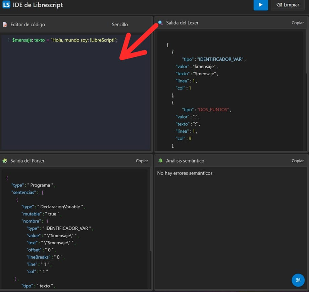Click the magnifier icon beside Salida del Lexer

(160, 23)
